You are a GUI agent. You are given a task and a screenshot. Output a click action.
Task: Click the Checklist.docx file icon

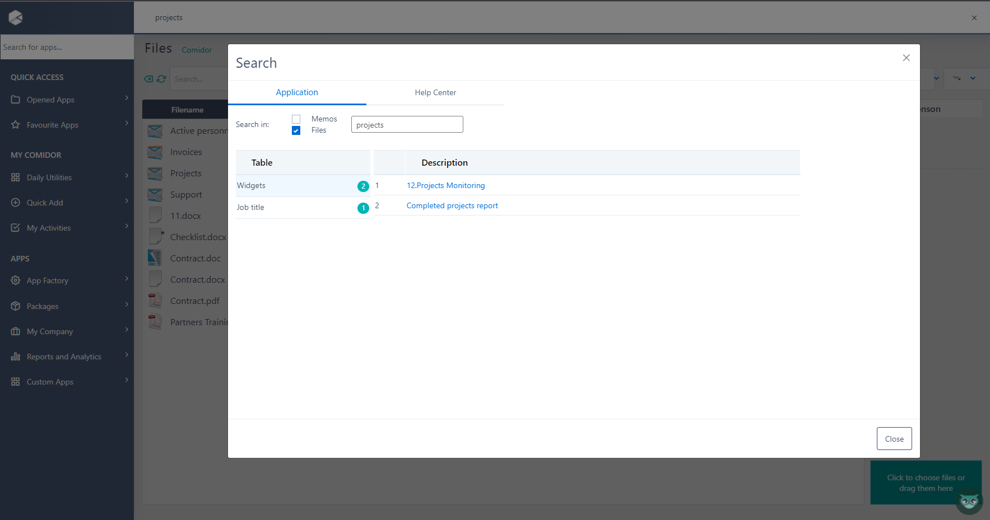(156, 237)
